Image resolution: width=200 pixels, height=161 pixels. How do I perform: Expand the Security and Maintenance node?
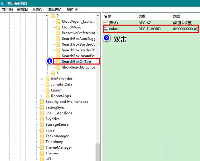pos(36,102)
